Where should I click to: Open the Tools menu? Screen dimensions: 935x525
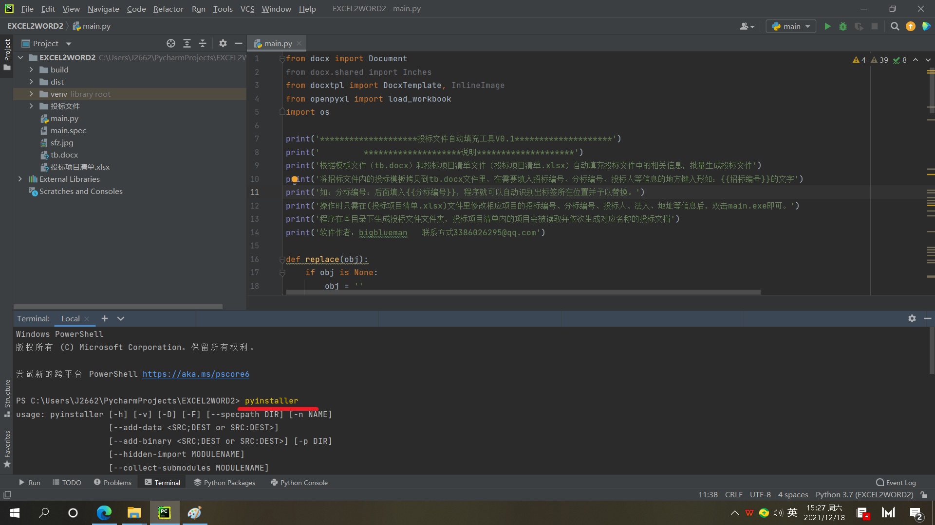tap(223, 9)
